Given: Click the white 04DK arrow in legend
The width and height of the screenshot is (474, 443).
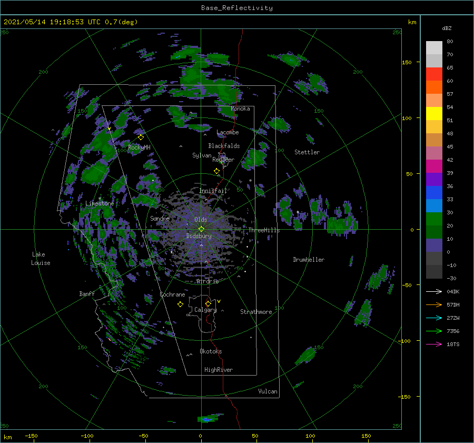Looking at the screenshot, I should (434, 291).
